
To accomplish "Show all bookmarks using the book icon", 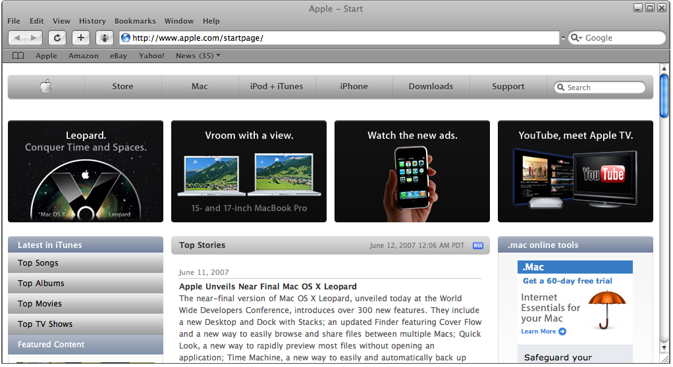I will point(18,56).
